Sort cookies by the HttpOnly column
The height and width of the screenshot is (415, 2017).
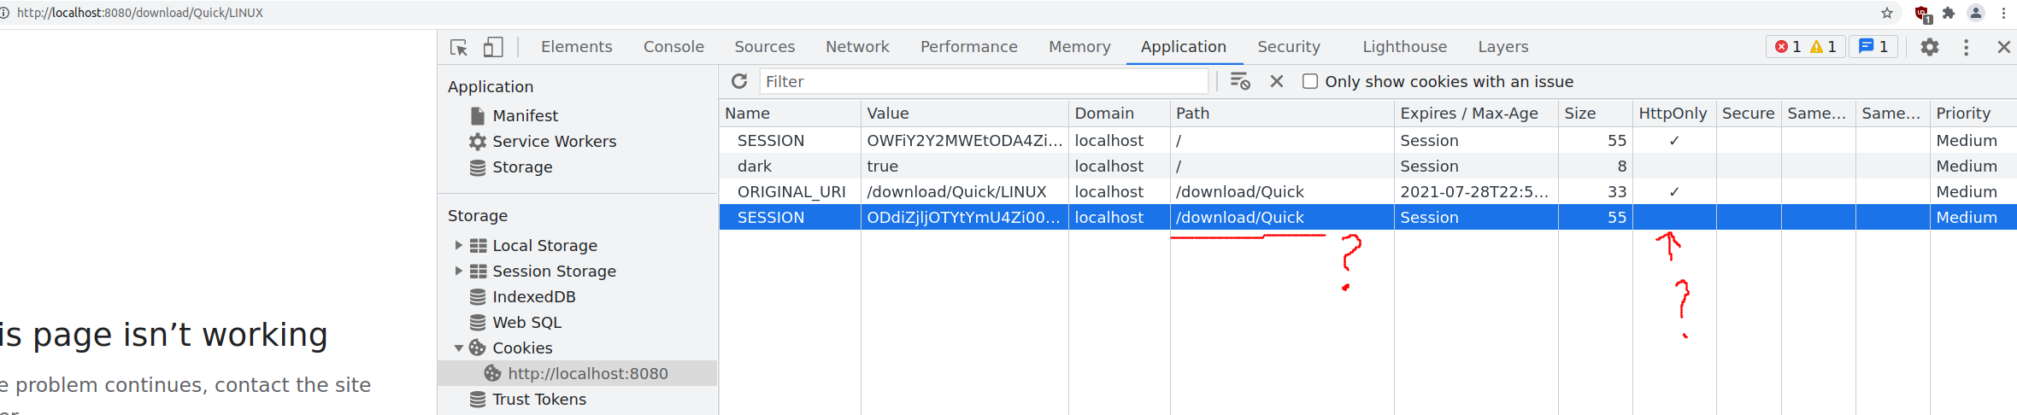click(x=1674, y=113)
